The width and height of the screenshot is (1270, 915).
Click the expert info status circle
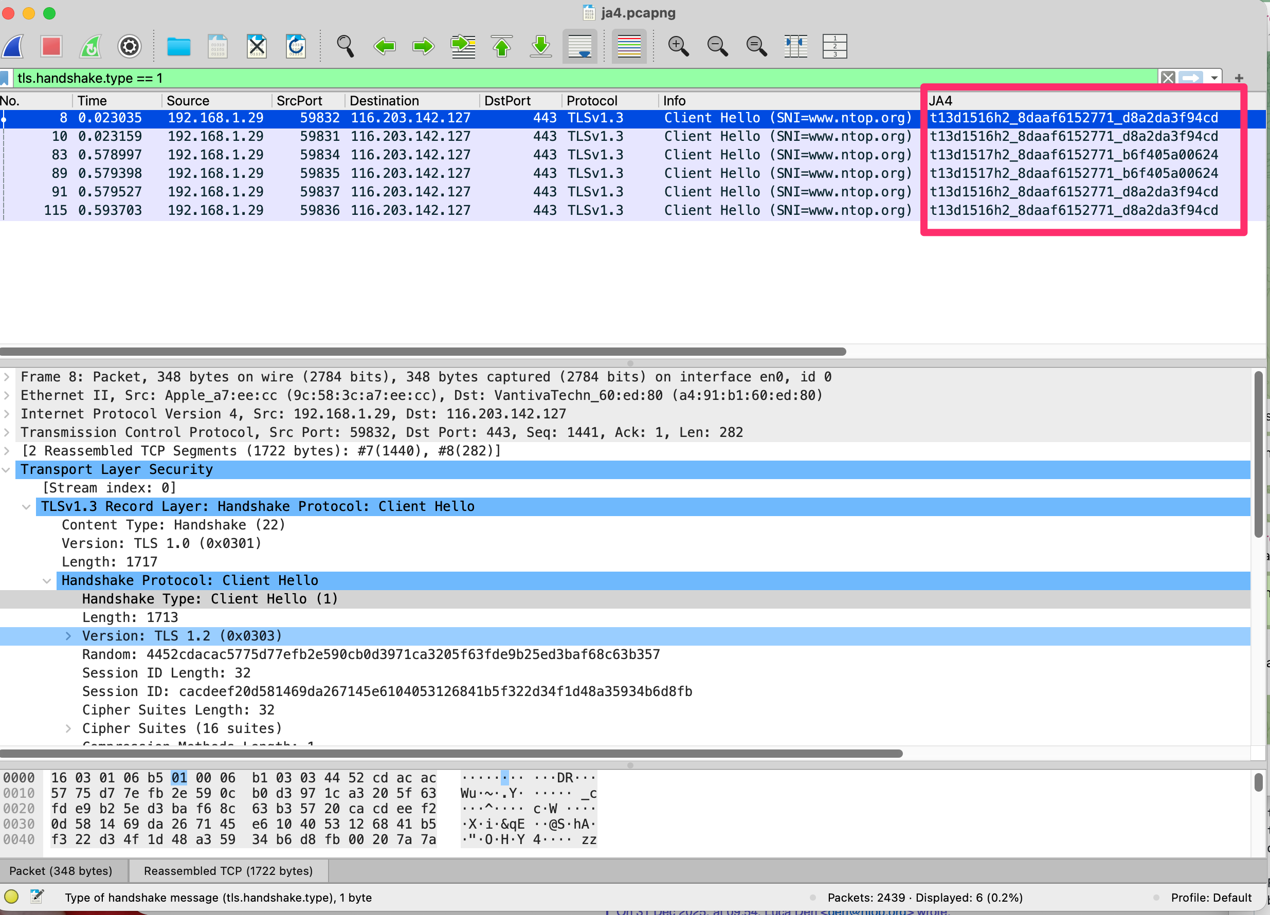click(x=11, y=897)
